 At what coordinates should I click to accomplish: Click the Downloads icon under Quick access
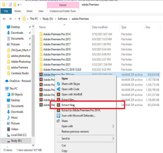8,33
